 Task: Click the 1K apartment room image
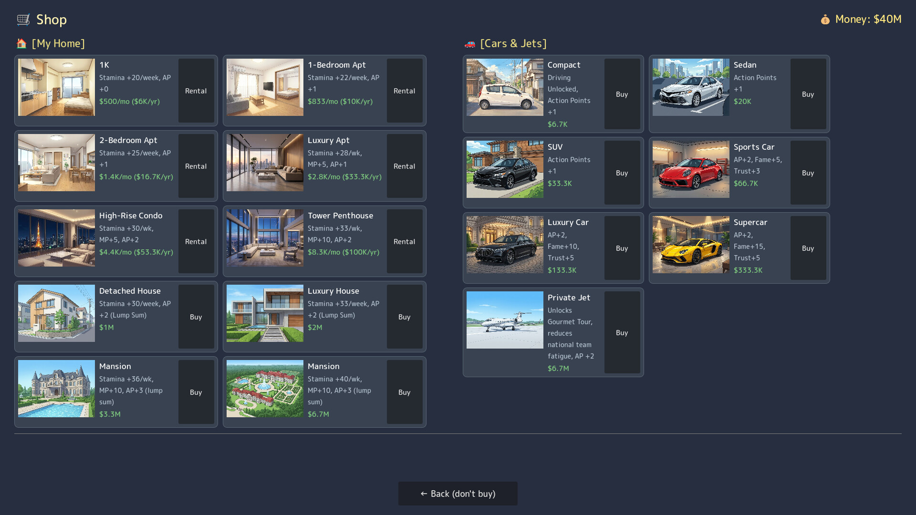click(x=56, y=87)
